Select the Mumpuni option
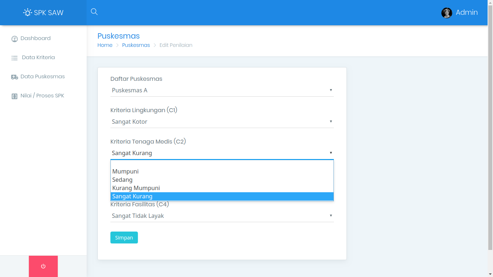The height and width of the screenshot is (277, 493). [x=126, y=171]
